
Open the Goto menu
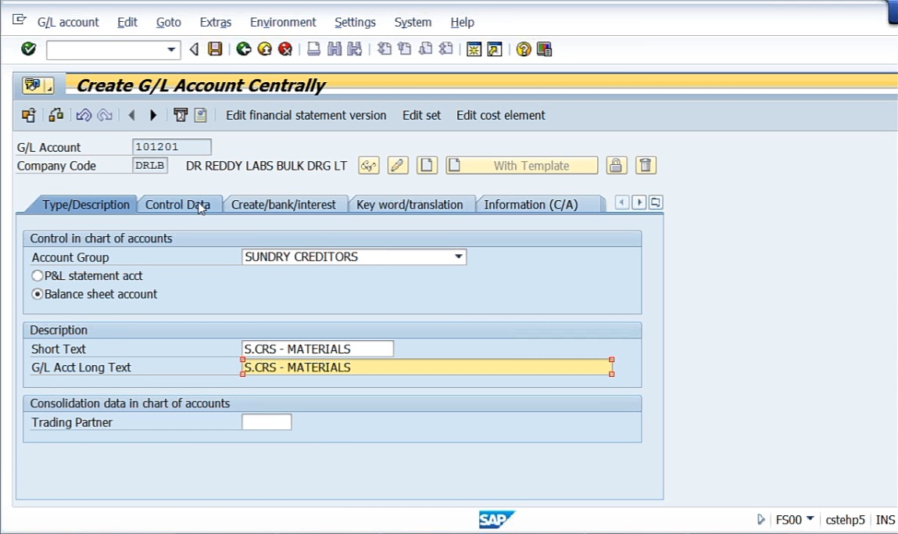coord(168,23)
